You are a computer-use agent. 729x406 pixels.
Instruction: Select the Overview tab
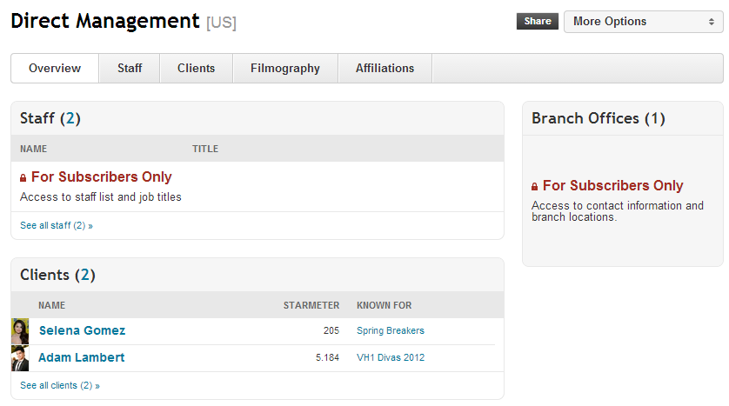coord(55,69)
